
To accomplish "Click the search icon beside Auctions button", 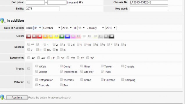I will pos(3,98).
